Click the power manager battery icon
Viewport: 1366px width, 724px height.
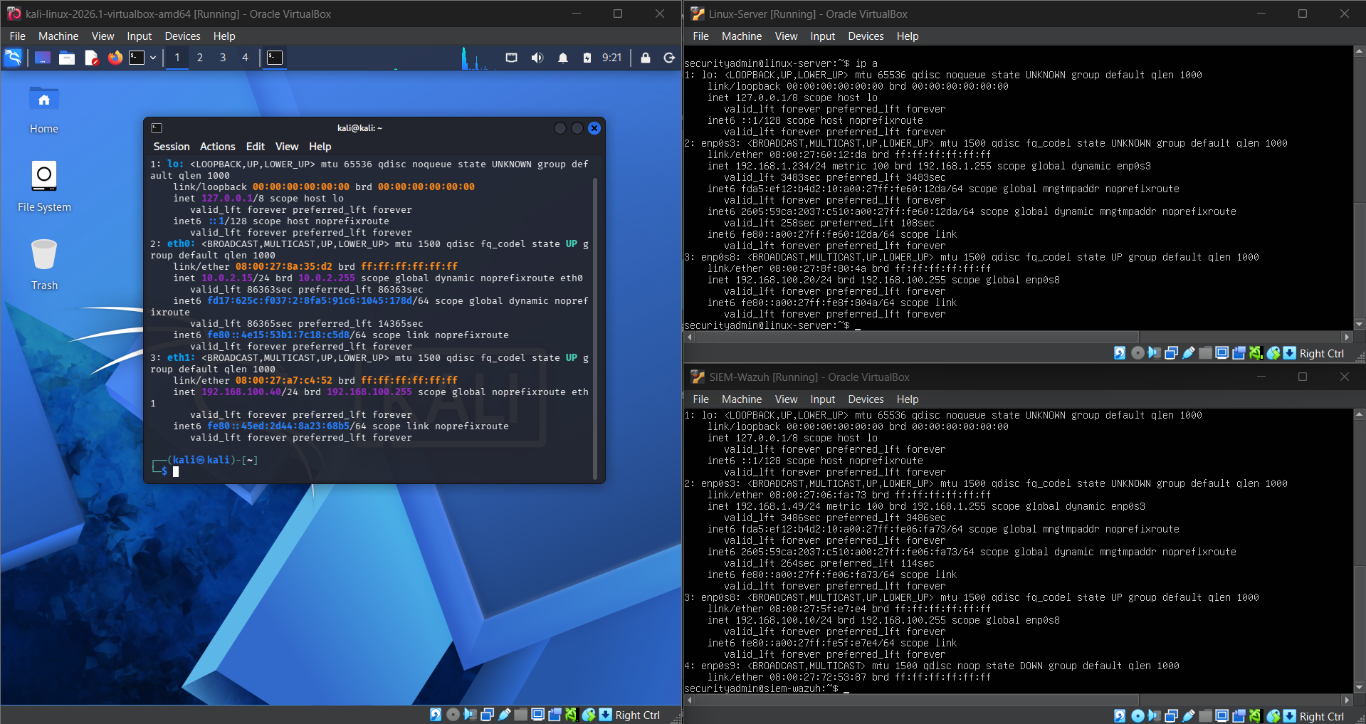coord(587,58)
